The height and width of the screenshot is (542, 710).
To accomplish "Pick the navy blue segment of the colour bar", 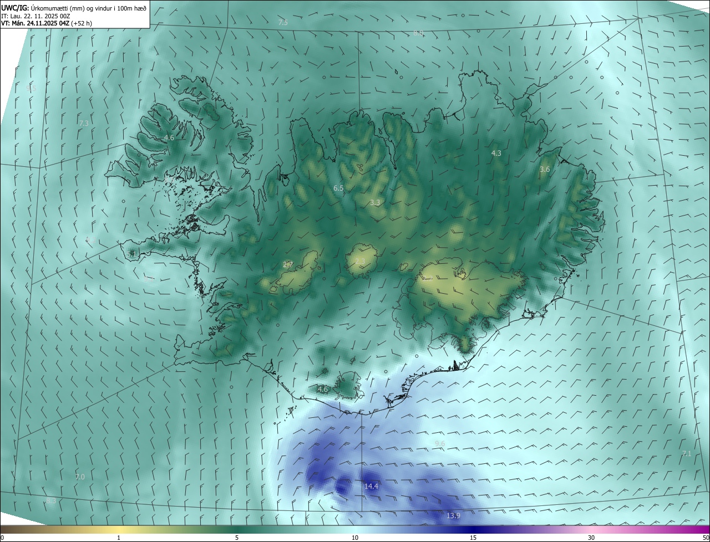I will point(474,529).
